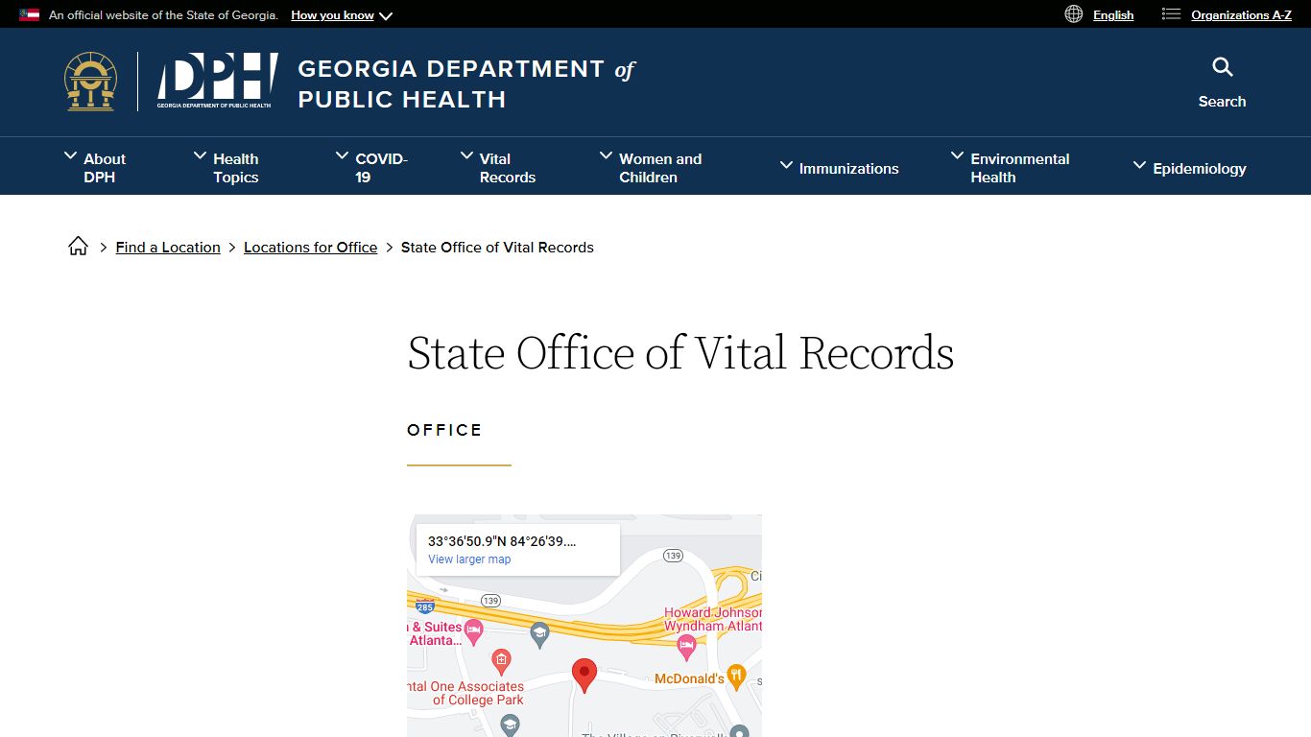Expand the Women and Children menu
This screenshot has width=1311, height=737.
(651, 168)
